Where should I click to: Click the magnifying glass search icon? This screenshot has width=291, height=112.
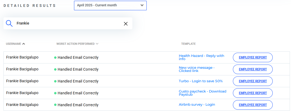coord(9,23)
